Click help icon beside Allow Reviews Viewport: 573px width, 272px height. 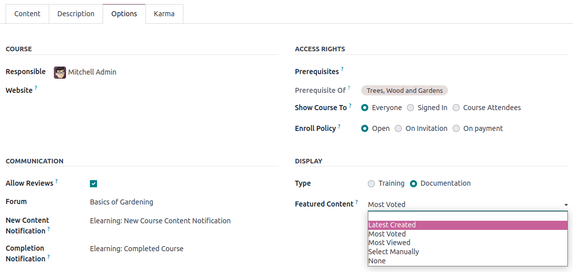click(x=56, y=181)
